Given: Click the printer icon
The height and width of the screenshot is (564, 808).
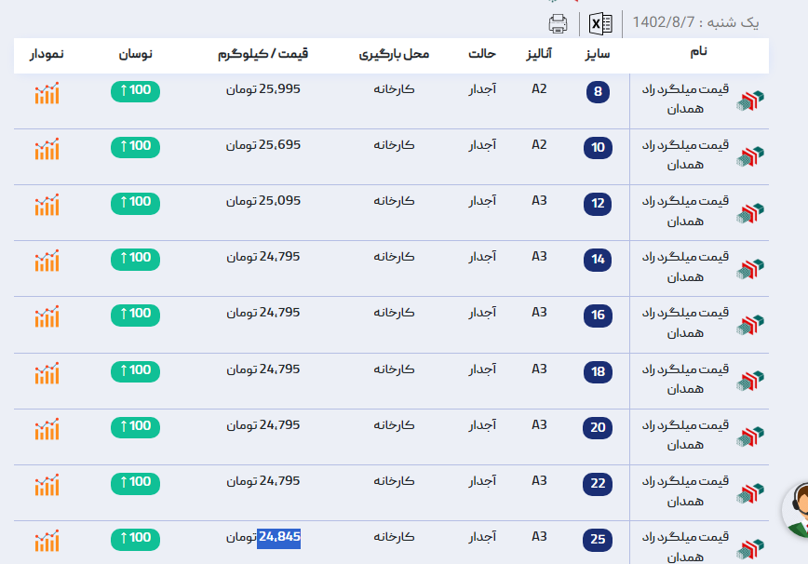Looking at the screenshot, I should click(x=559, y=23).
